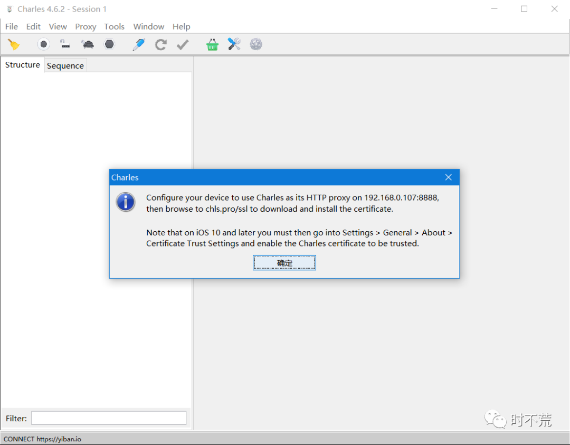
Task: Open the Edit menu
Action: click(x=33, y=26)
